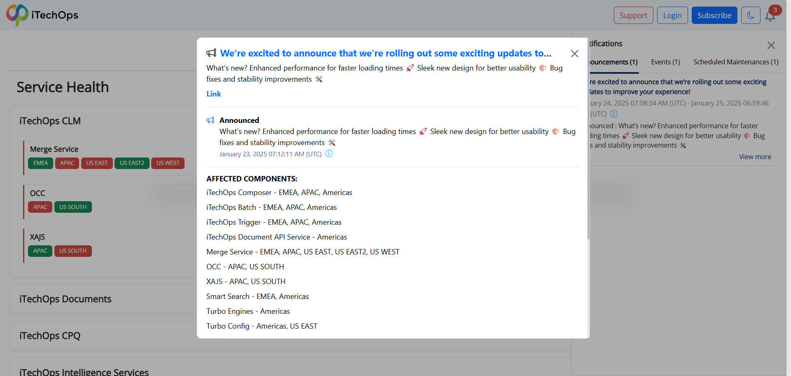The height and width of the screenshot is (376, 791).
Task: Click View more in the notification
Action: click(755, 157)
